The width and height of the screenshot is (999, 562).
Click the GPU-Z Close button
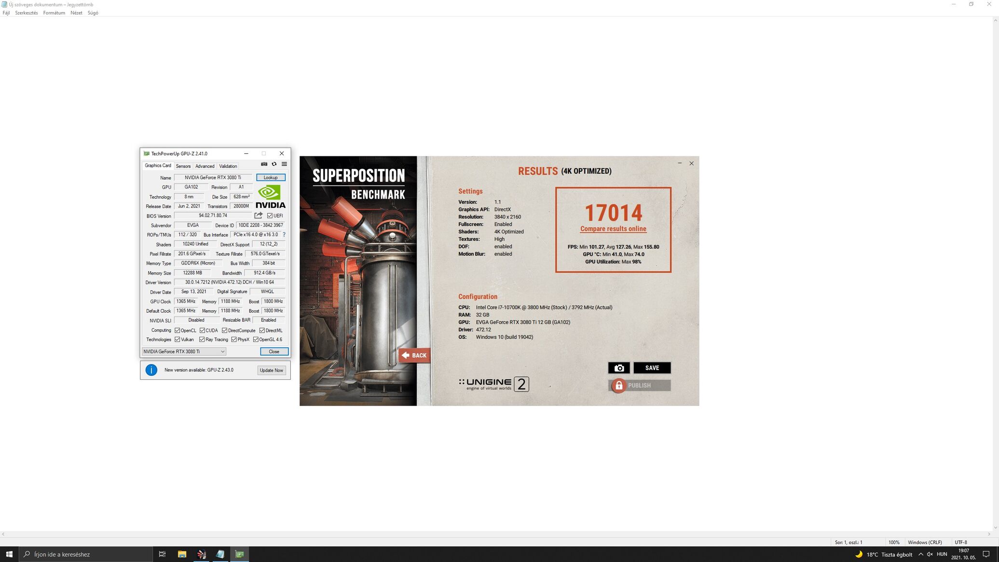click(274, 351)
